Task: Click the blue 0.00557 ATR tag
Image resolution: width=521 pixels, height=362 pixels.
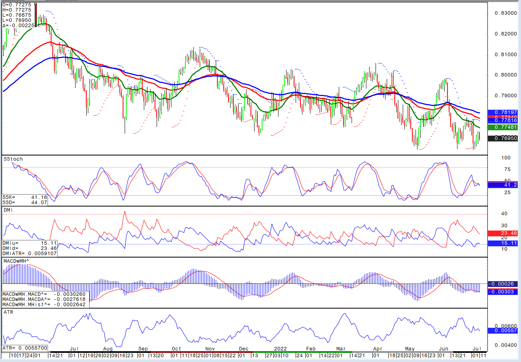Action: coord(503,331)
